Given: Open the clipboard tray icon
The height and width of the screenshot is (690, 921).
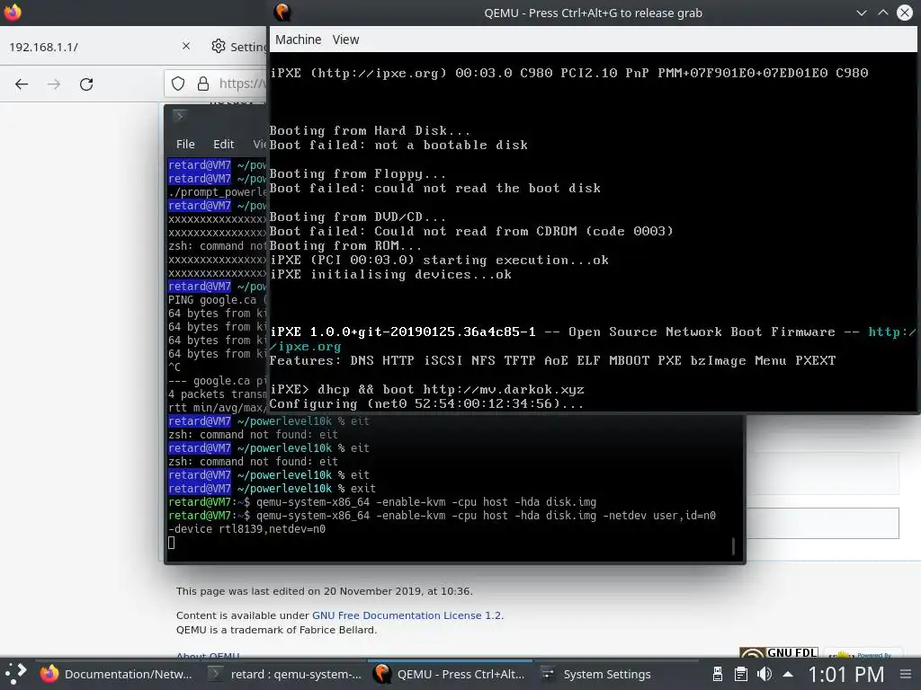Looking at the screenshot, I should pyautogui.click(x=741, y=674).
